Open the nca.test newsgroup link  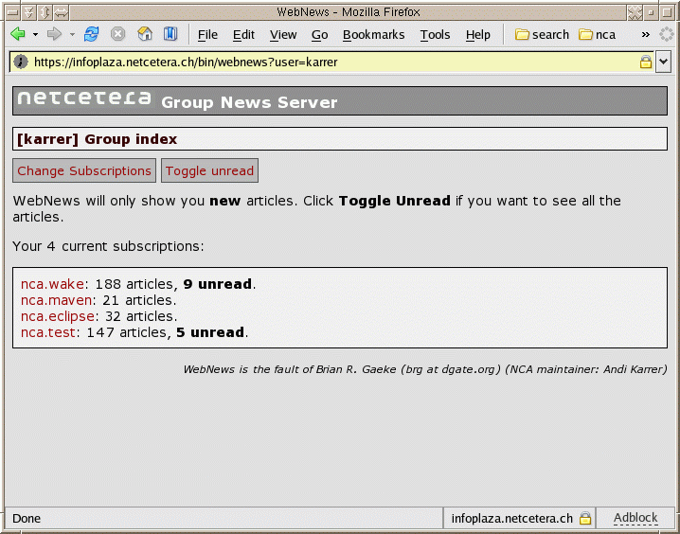[48, 332]
